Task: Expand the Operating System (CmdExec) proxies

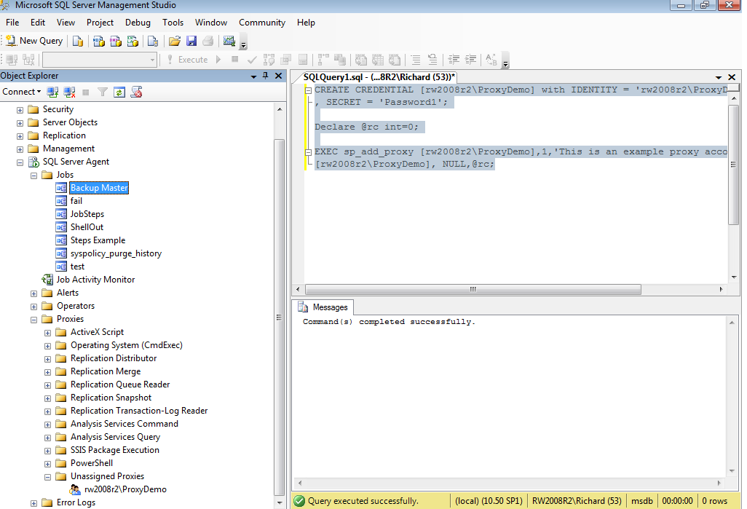Action: 48,345
